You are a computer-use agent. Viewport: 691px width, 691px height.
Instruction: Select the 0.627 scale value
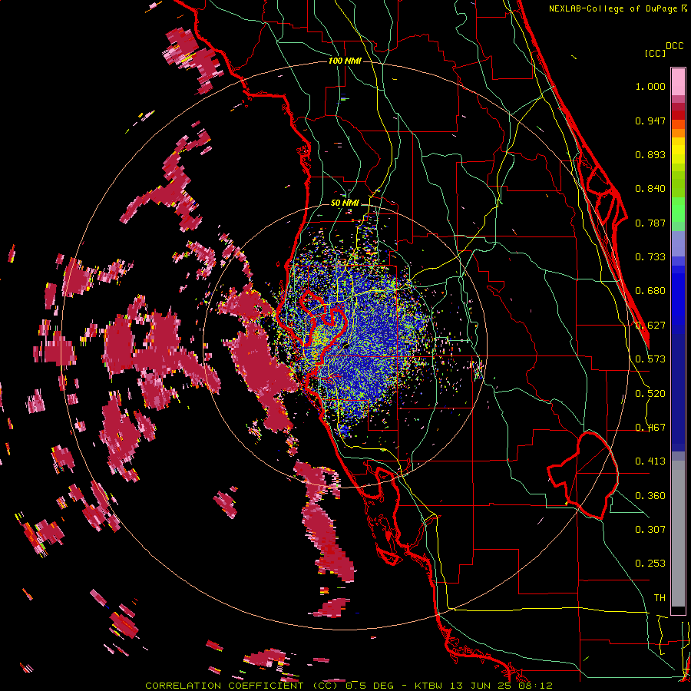pos(650,326)
